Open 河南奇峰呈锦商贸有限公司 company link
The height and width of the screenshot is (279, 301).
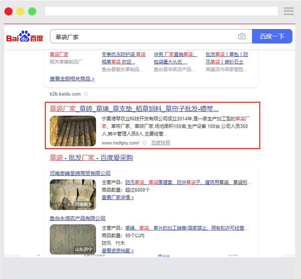(x=80, y=173)
